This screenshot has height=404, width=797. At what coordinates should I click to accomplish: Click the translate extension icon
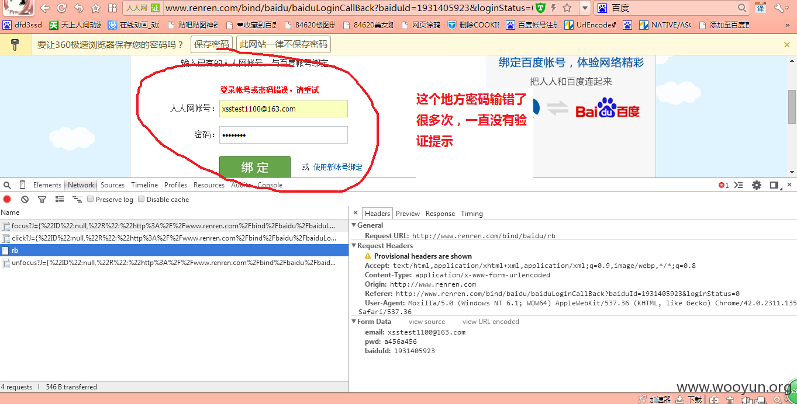(x=760, y=8)
